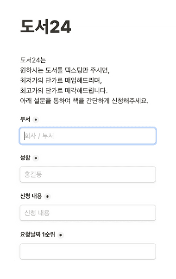Select the 성함 field showing 홍길동

point(88,174)
